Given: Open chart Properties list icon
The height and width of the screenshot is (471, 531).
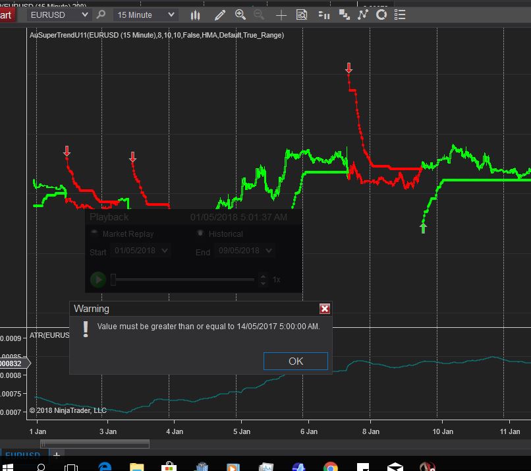Looking at the screenshot, I should click(400, 15).
